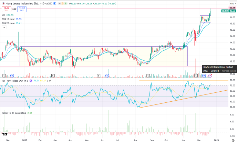
Task: Click the green market status indicator
Action: pyautogui.click(x=65, y=3)
